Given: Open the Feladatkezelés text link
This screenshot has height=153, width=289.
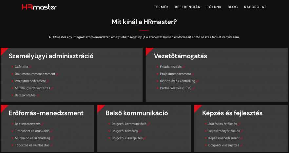Looking at the screenshot, I should (171, 67).
